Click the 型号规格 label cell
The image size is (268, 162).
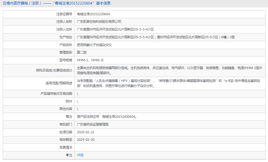point(65,60)
